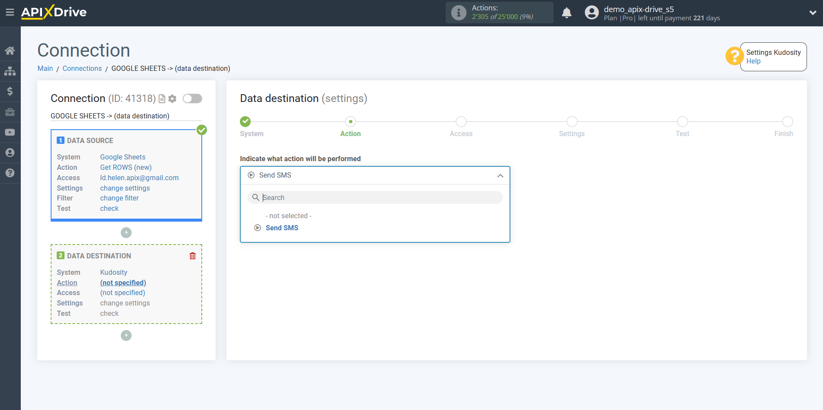
Task: Click the green check on Data Source
Action: 202,130
